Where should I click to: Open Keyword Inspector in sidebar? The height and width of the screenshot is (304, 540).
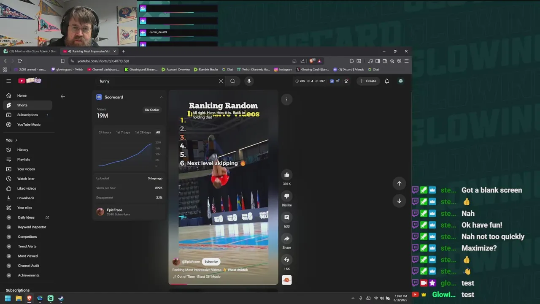click(27, 227)
